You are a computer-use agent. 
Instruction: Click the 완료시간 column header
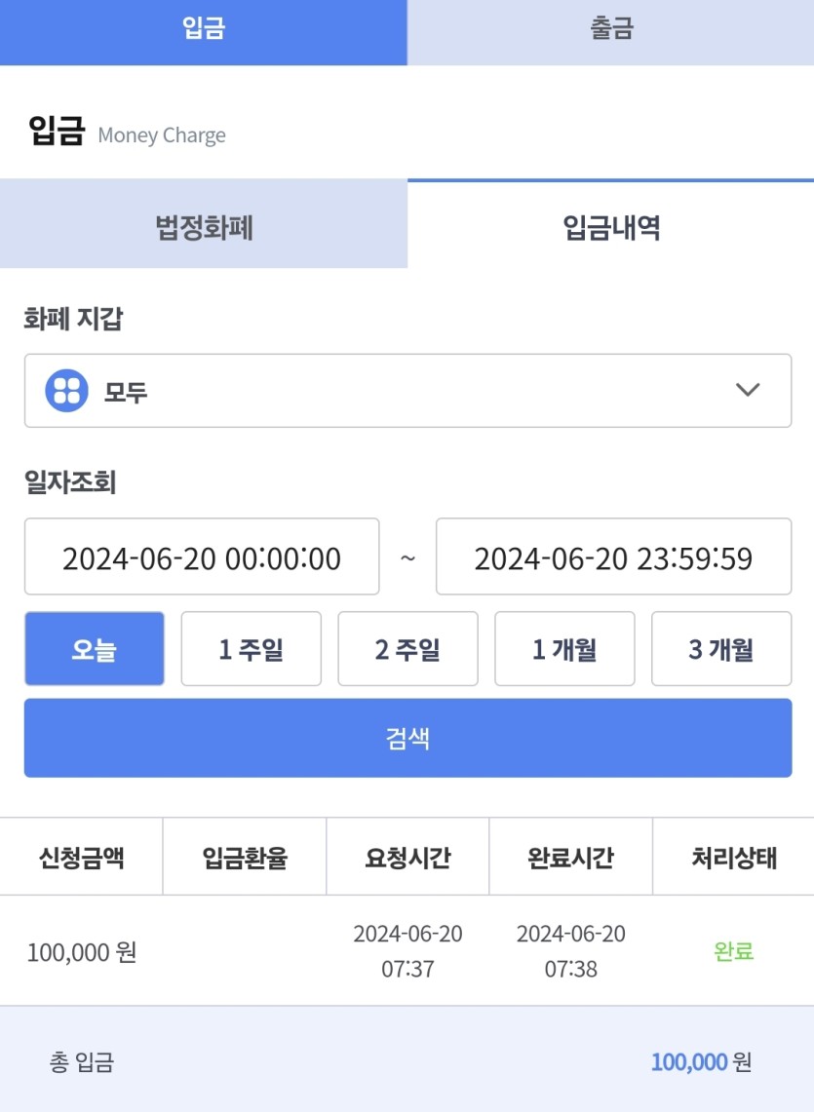pyautogui.click(x=570, y=858)
